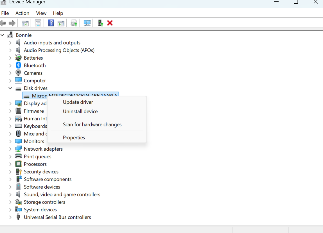Select Uninstall device in context menu

(80, 112)
